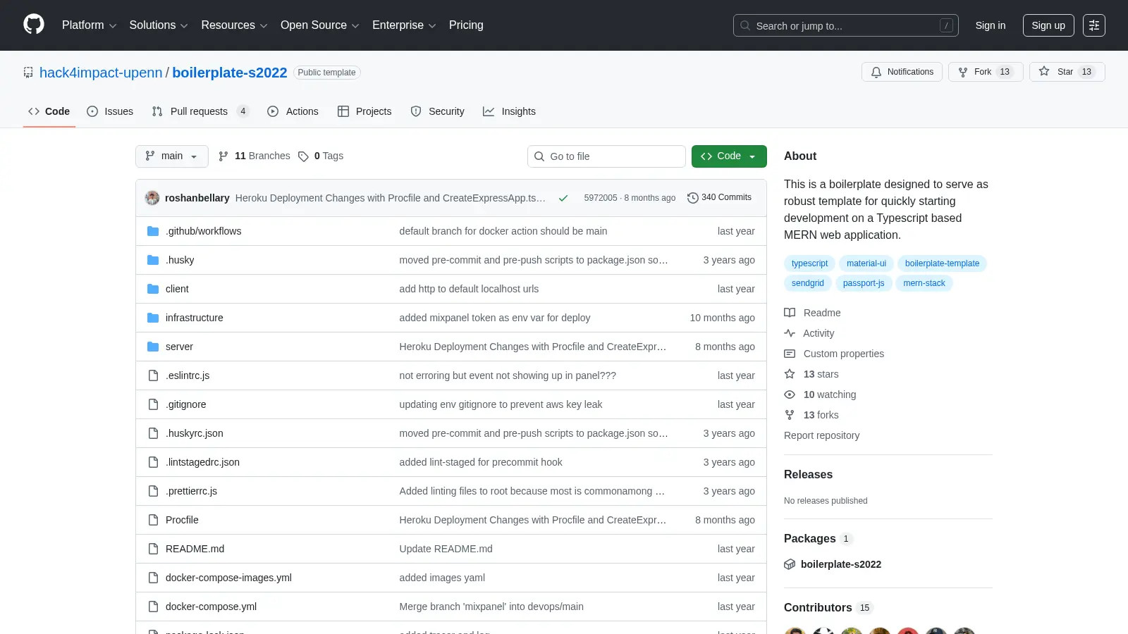The width and height of the screenshot is (1128, 634).
Task: Click the GitHub logo icon
Action: tap(34, 25)
